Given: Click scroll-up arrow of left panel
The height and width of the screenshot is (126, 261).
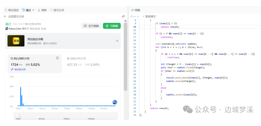Looking at the screenshot, I should (x=126, y=21).
